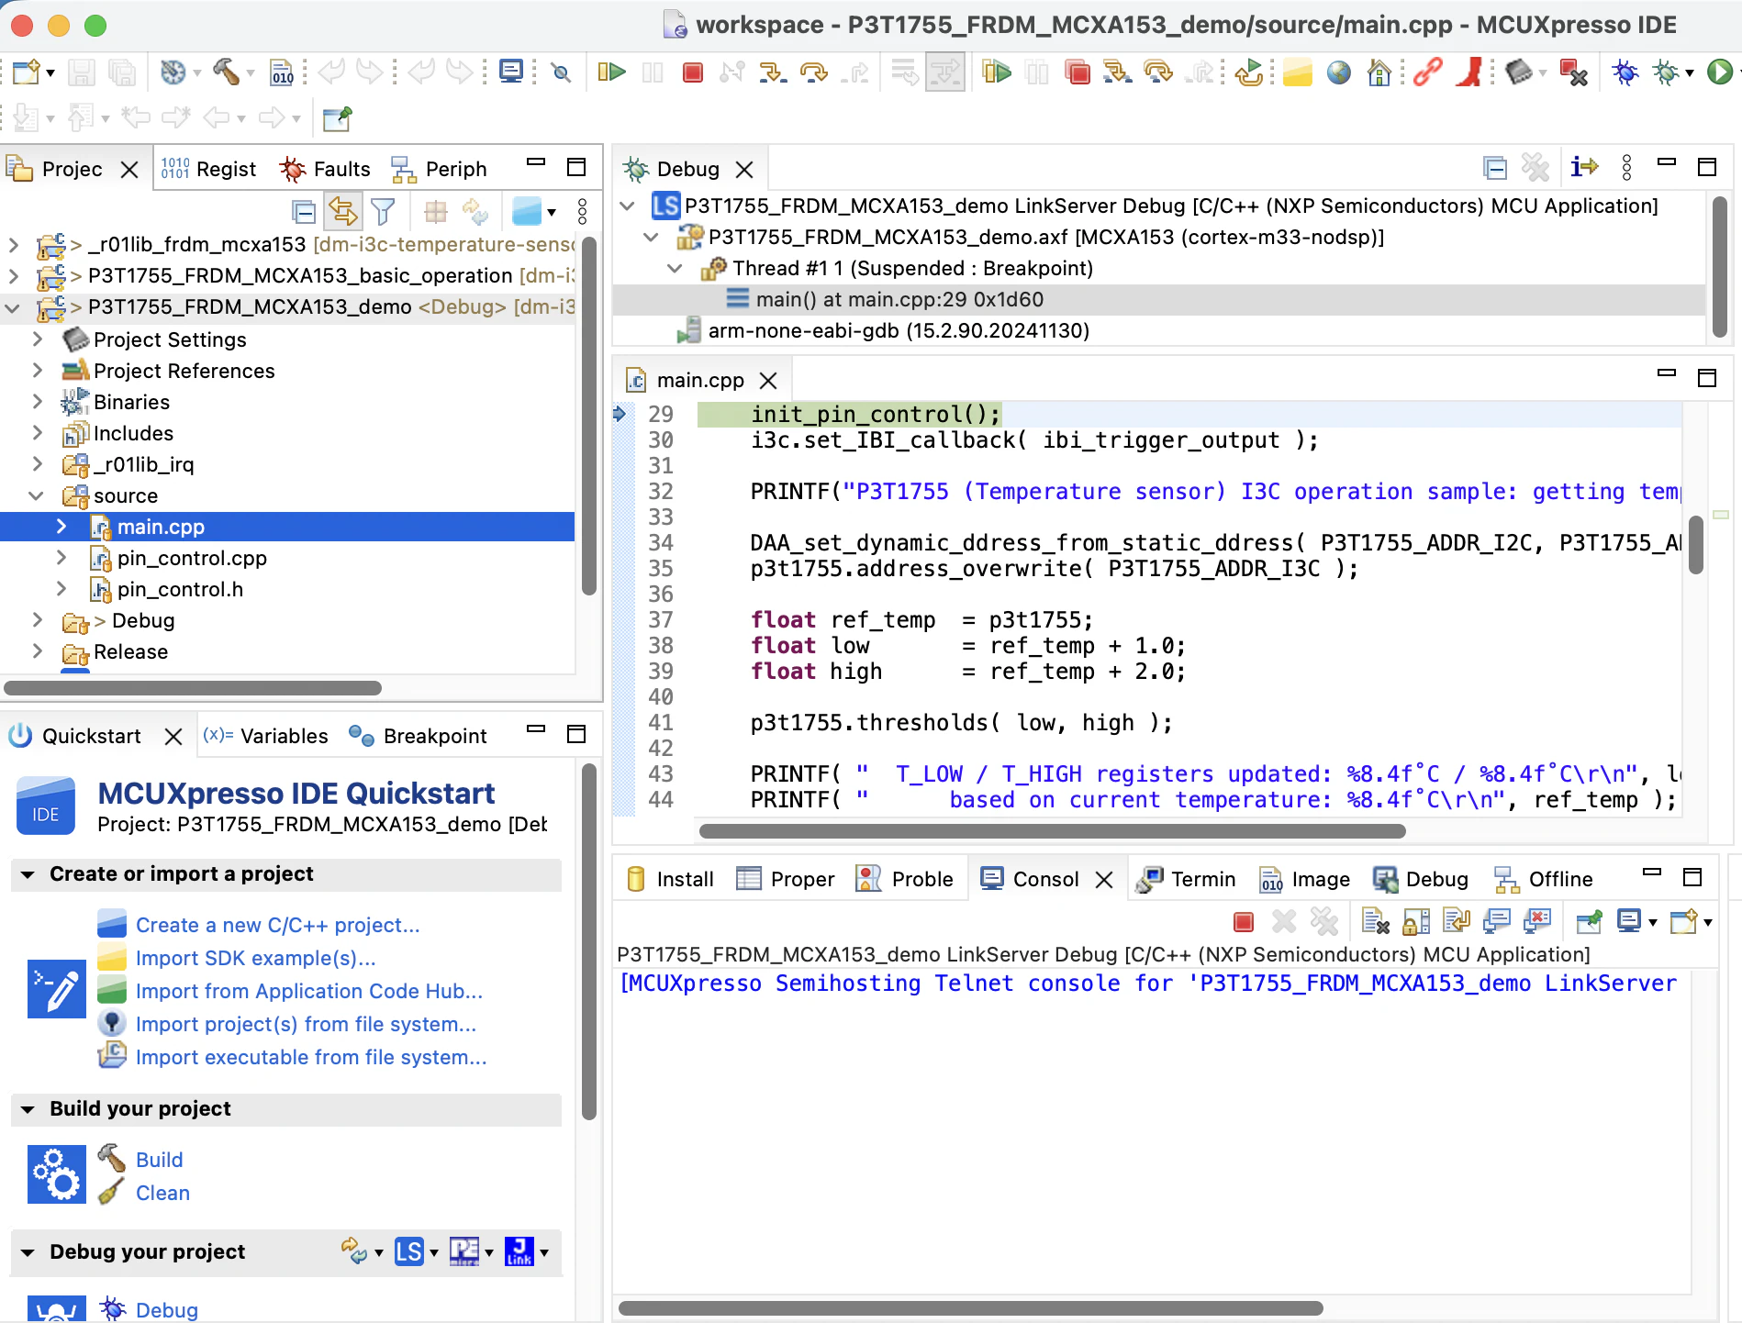This screenshot has height=1323, width=1742.
Task: Toggle Instruction Stepping Mode button
Action: (x=1585, y=168)
